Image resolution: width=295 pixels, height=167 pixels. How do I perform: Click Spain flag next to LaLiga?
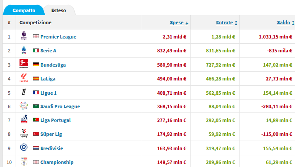[x=36, y=78]
